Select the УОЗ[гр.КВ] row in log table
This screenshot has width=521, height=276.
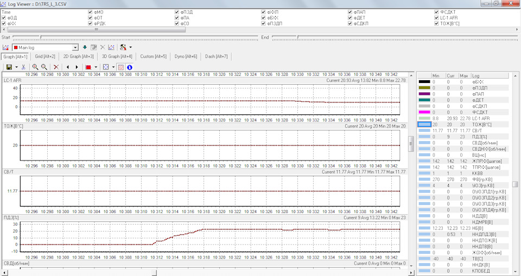click(463, 185)
